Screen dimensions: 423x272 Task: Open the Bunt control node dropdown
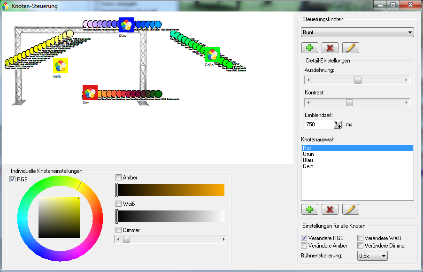point(357,32)
